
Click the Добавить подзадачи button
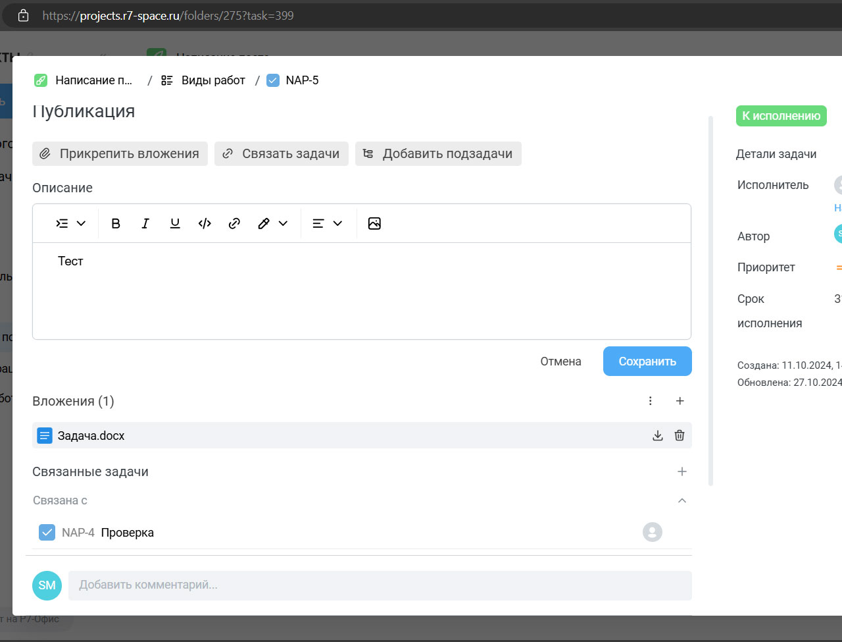coord(438,153)
